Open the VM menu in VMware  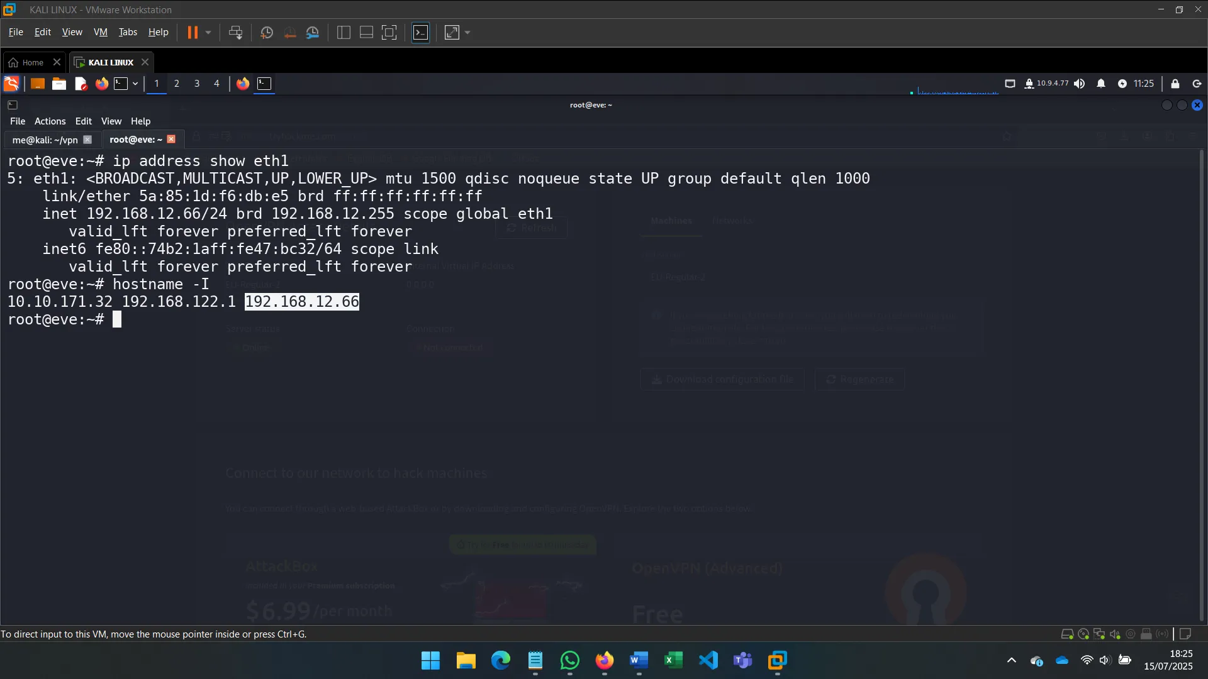(x=100, y=31)
